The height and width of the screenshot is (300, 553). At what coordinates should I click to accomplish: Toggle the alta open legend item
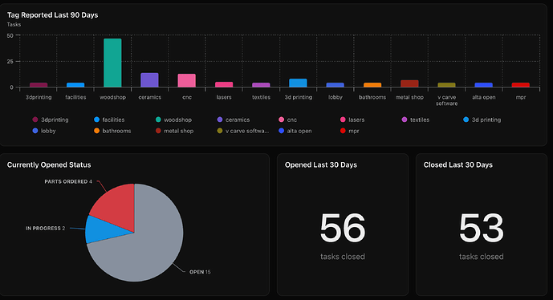point(295,131)
